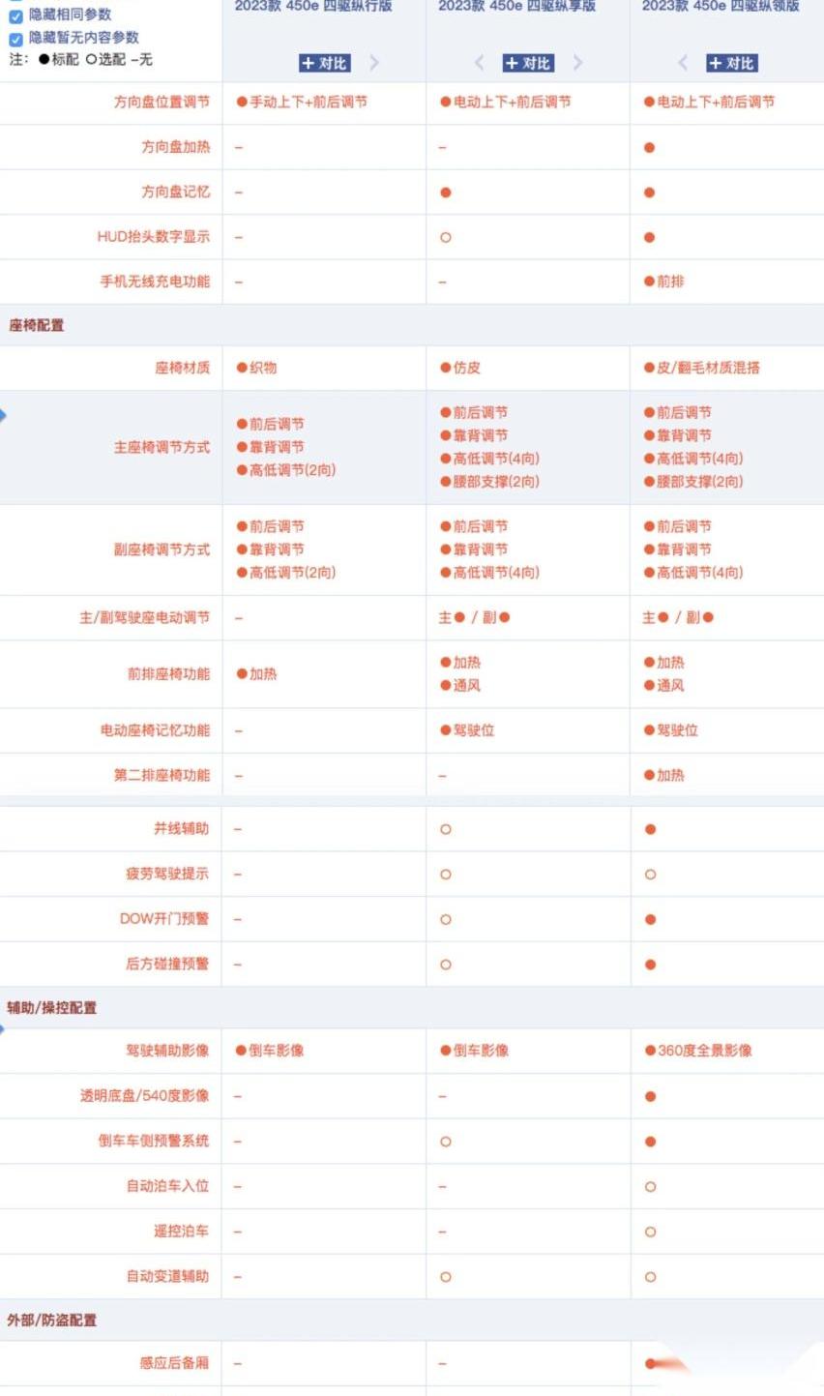Click the 感应后备厢 row label
Screen dimensions: 824x1396
coord(174,1363)
